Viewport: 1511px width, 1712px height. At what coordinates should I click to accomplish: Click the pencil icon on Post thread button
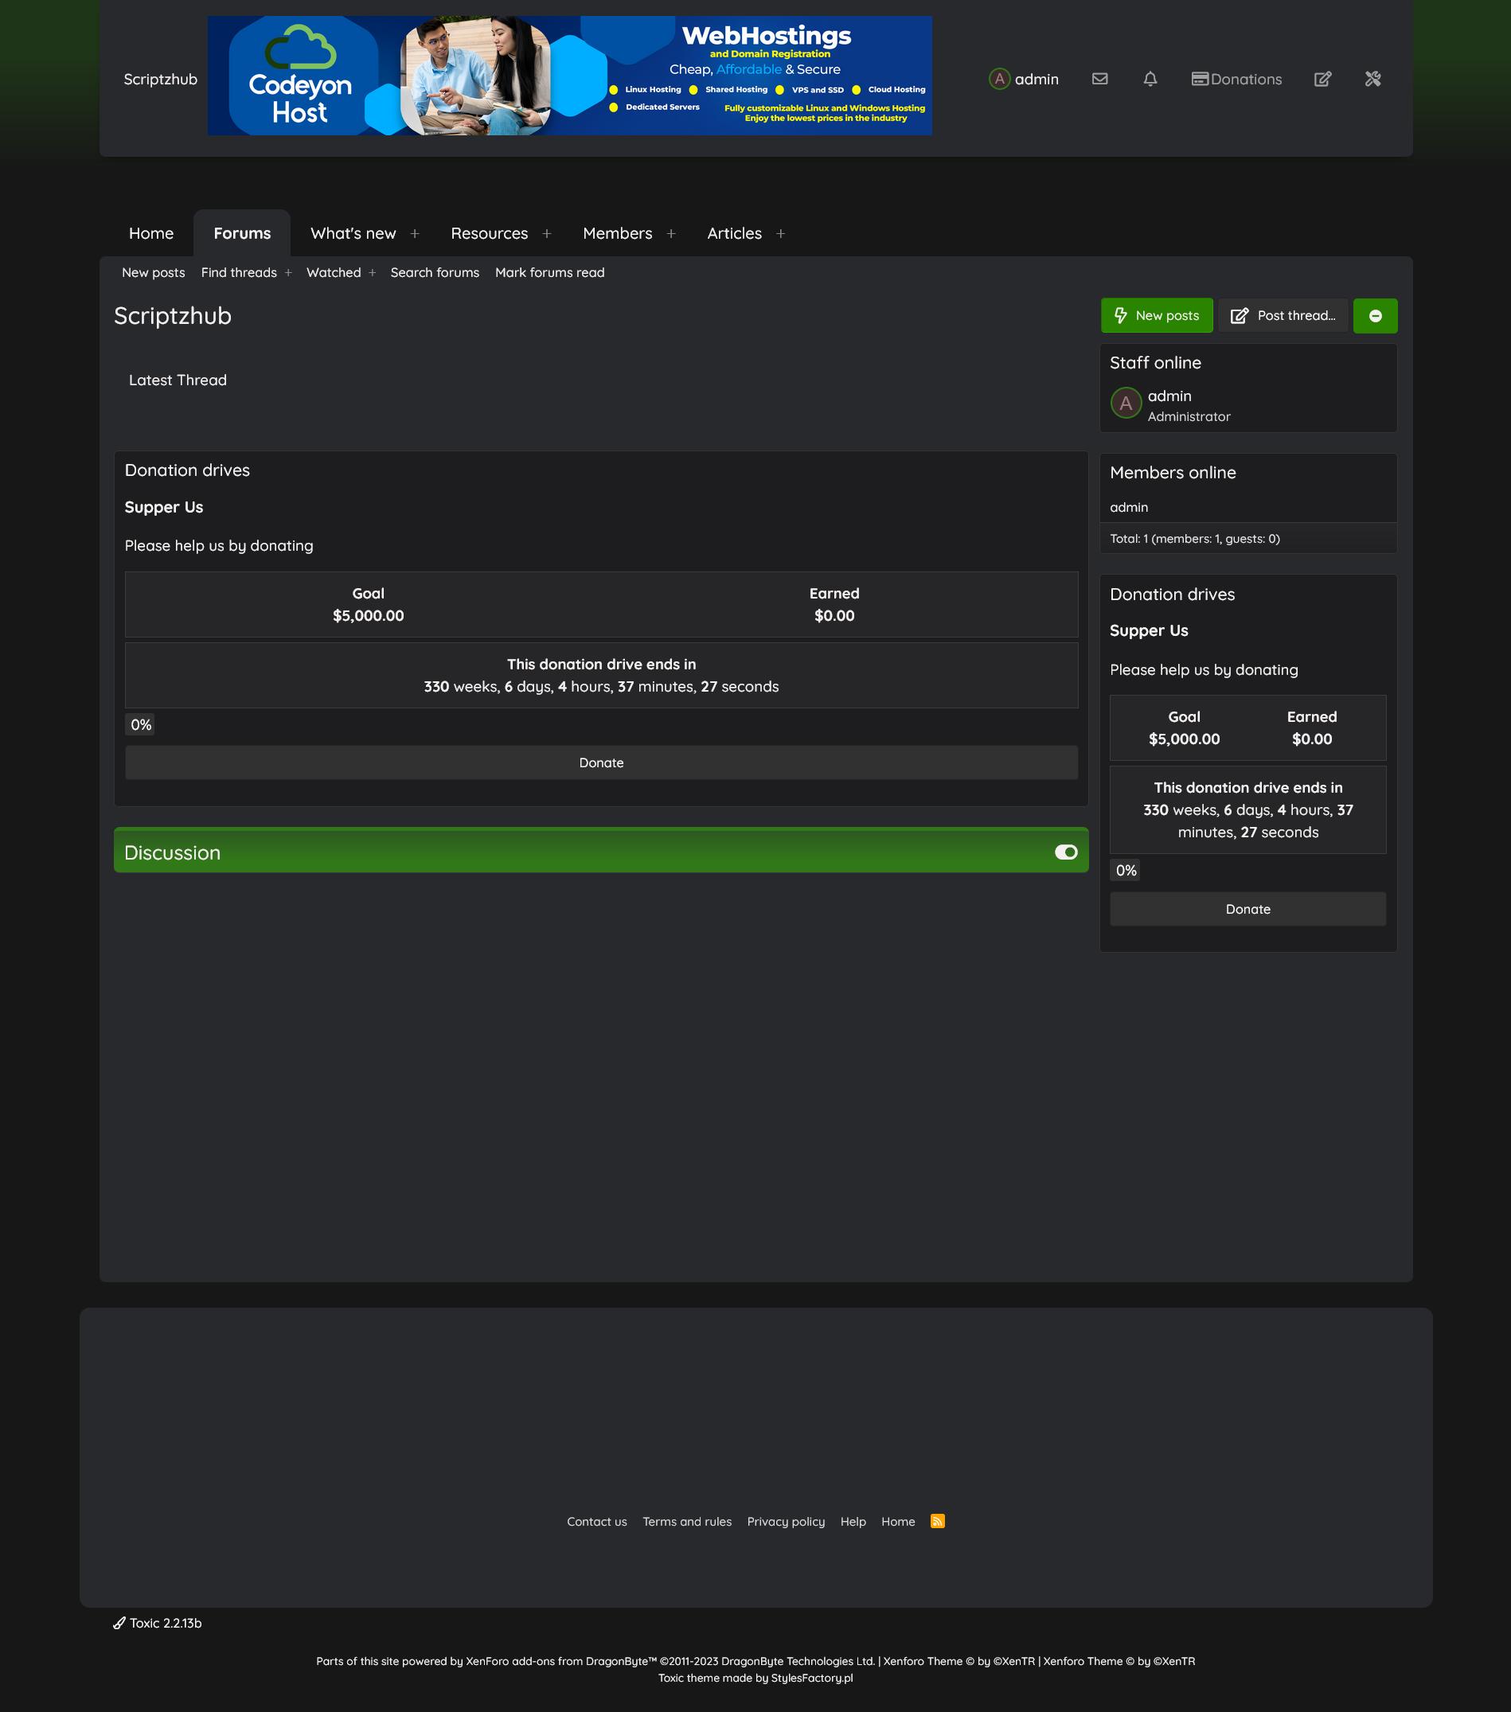click(1240, 316)
